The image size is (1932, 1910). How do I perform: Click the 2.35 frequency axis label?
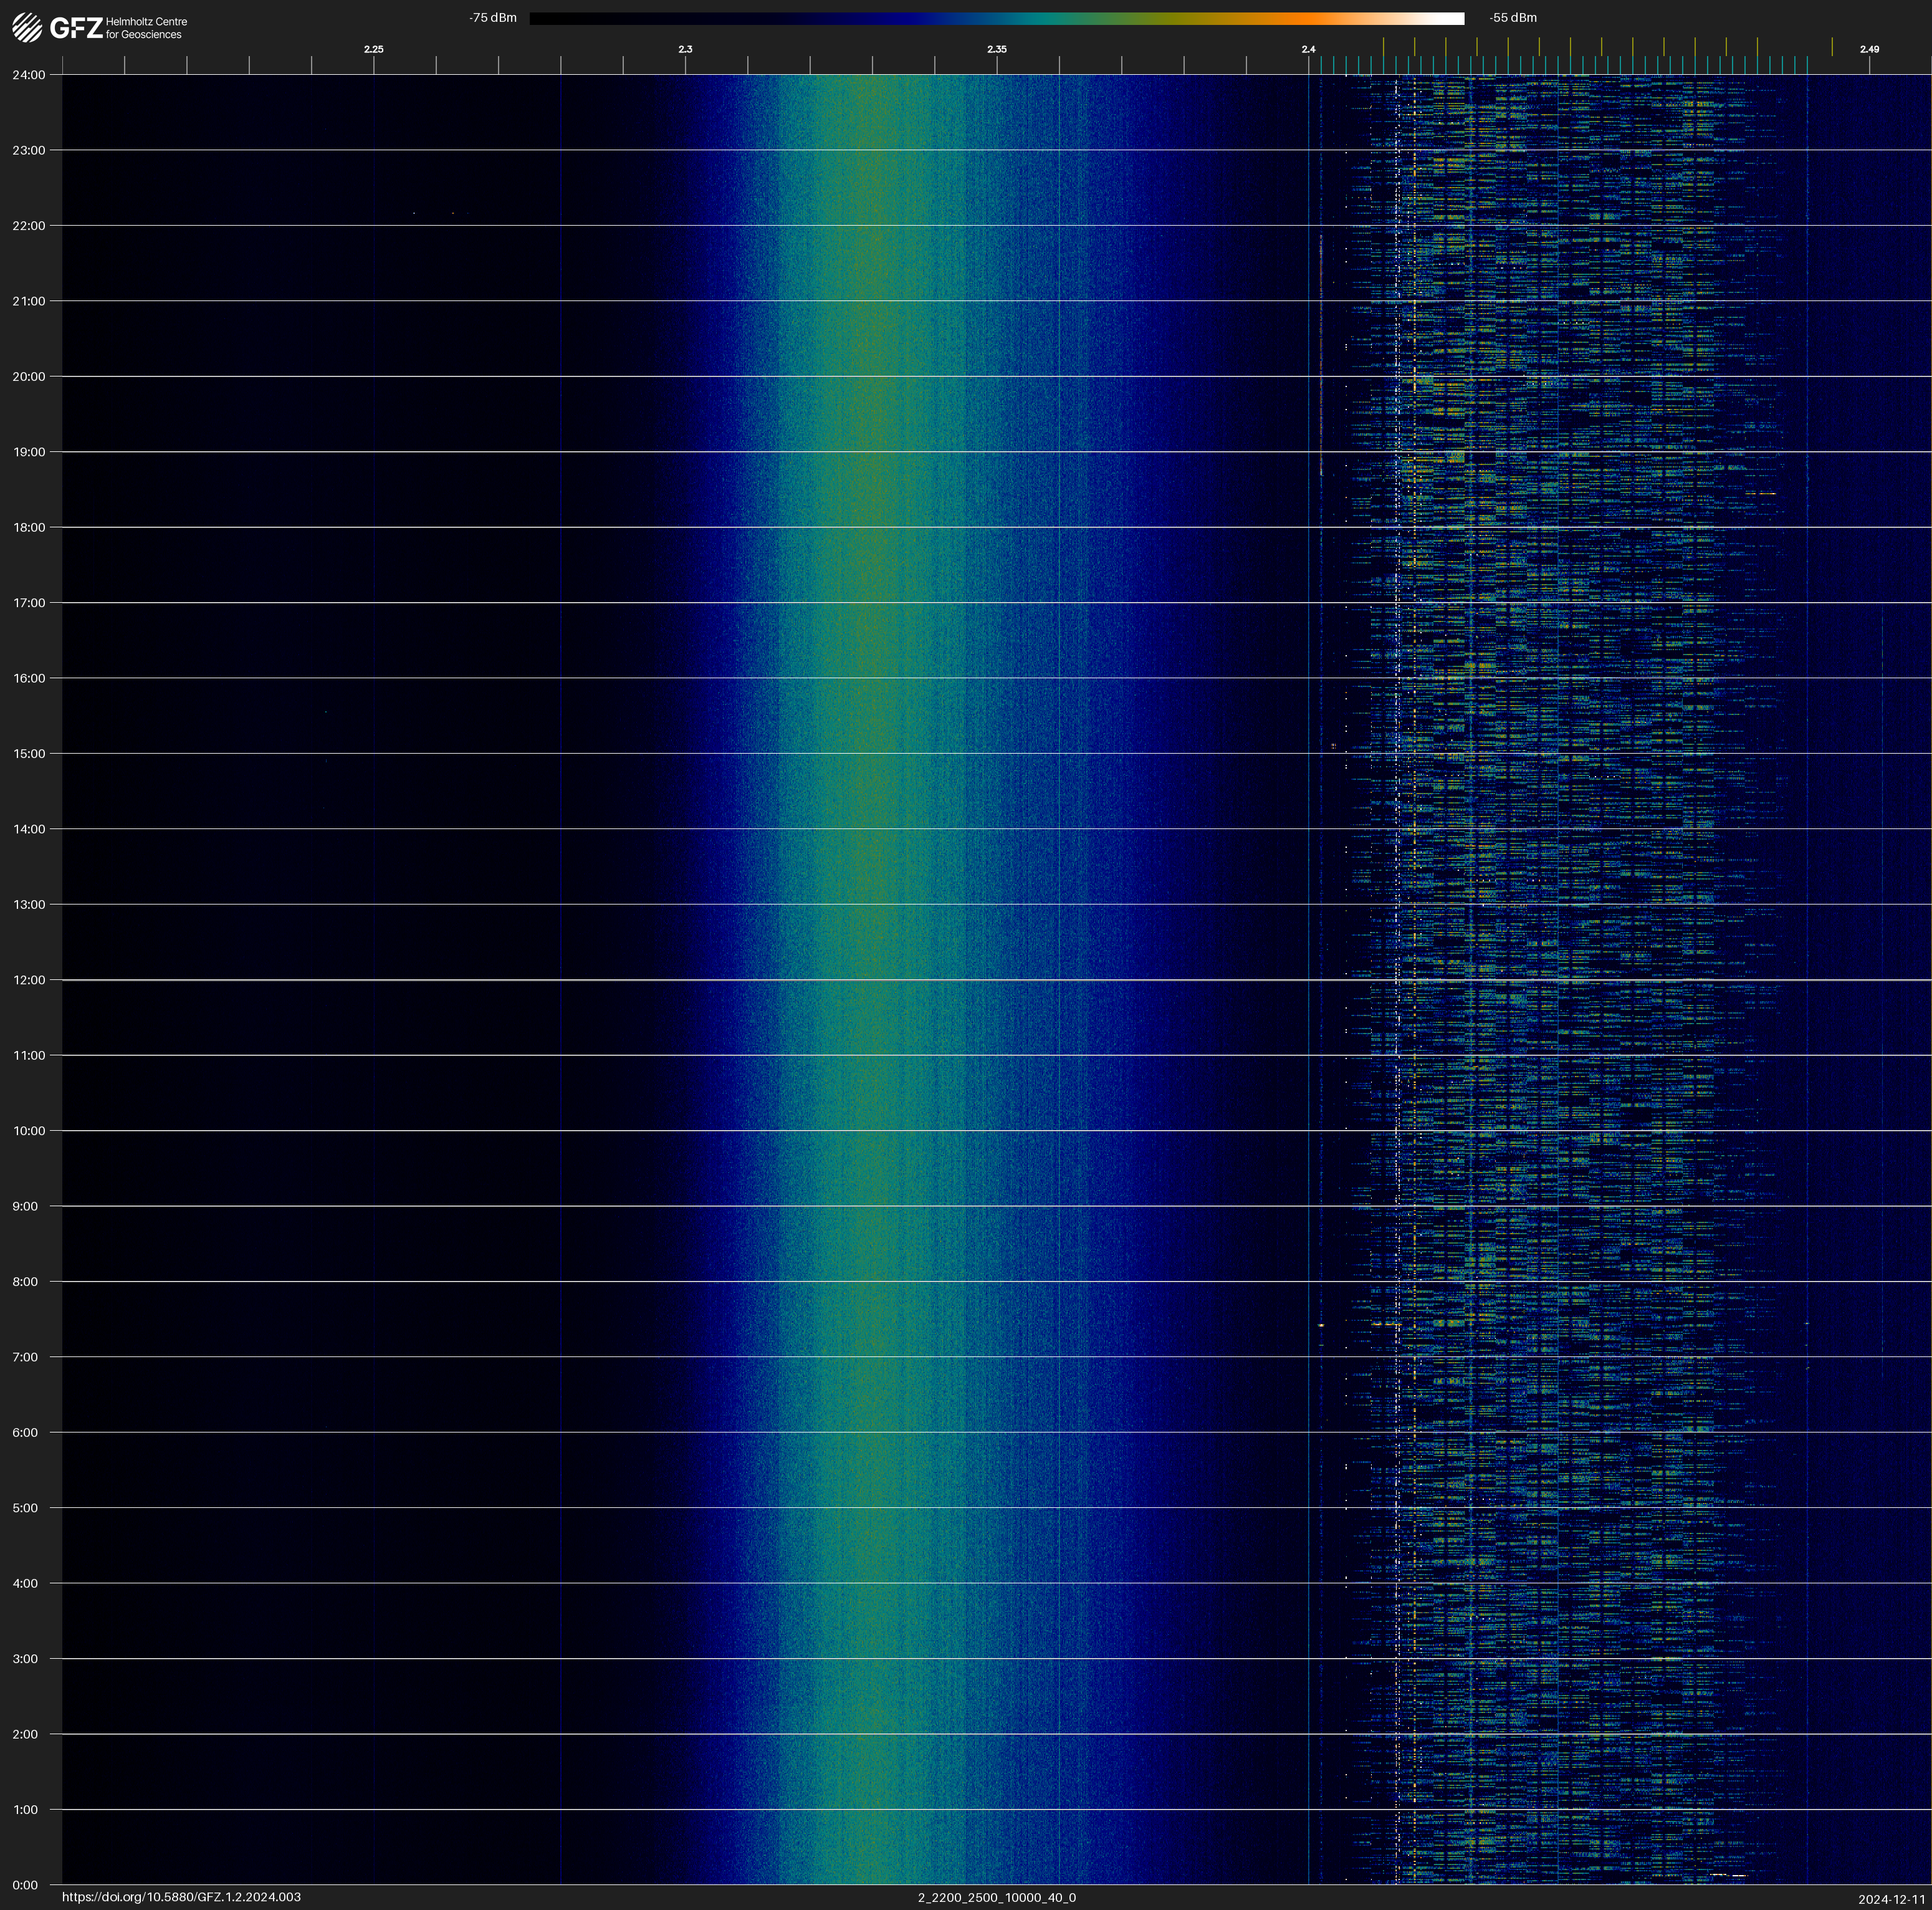point(996,49)
